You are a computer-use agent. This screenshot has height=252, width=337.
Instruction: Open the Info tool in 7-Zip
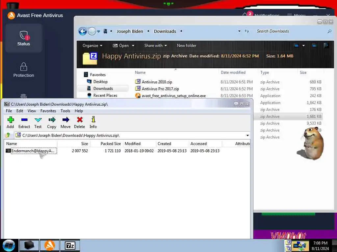[x=93, y=122]
